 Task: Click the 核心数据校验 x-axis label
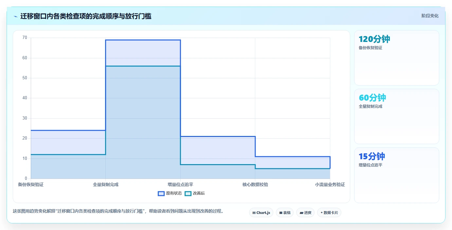click(x=255, y=184)
